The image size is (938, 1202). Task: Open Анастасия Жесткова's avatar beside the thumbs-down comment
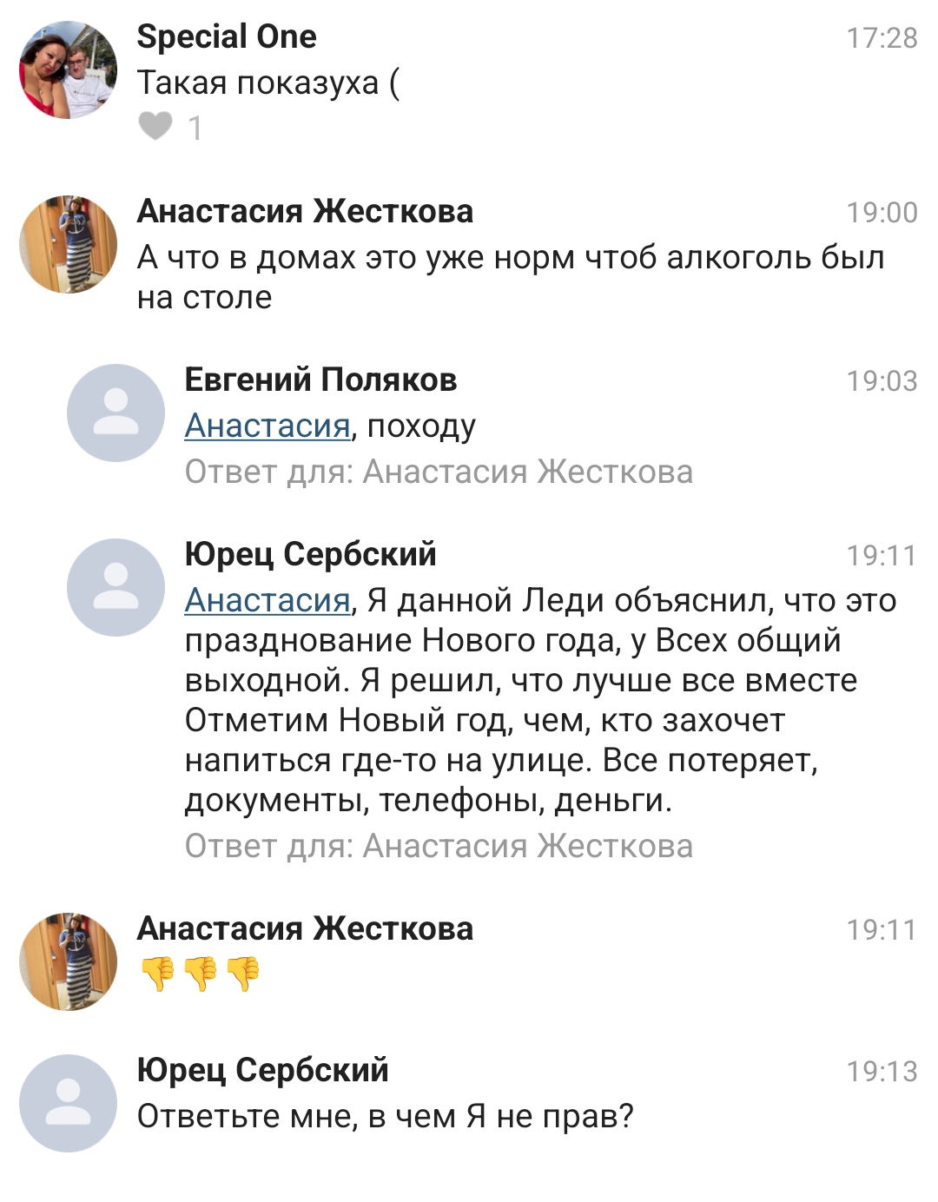pos(68,961)
